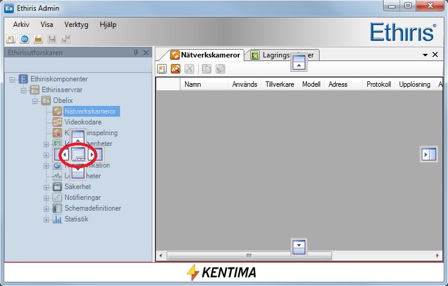
Task: Open the Verktyg menu
Action: pyautogui.click(x=76, y=25)
